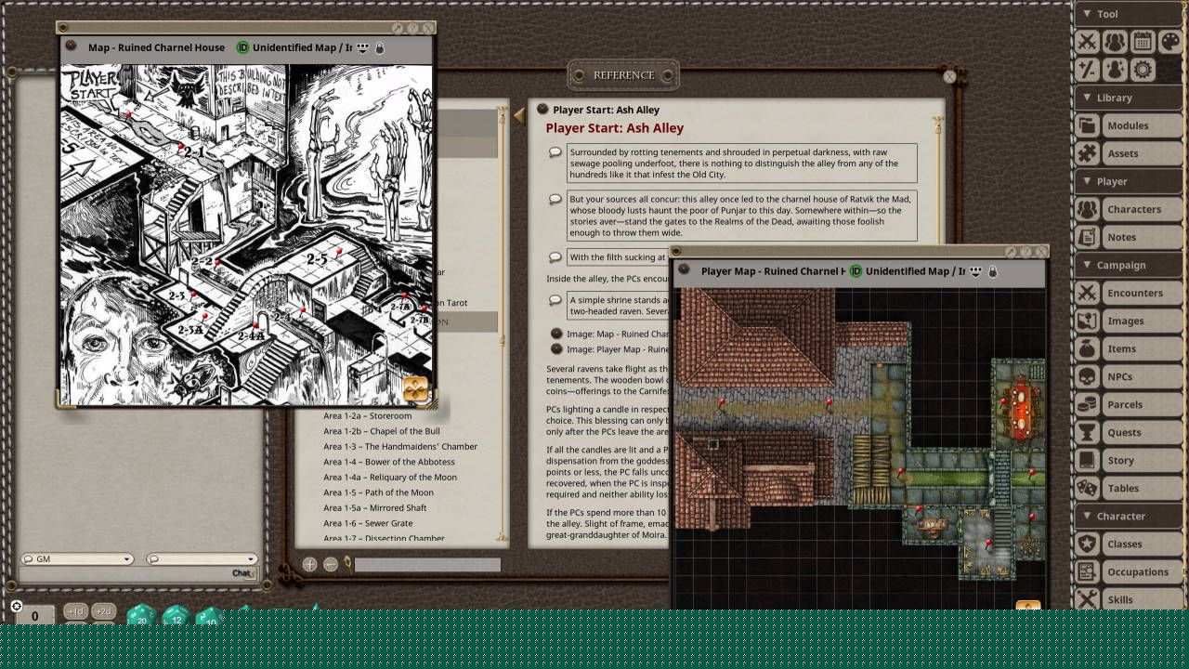Toggle ID status on Map - Ruined Charnel House
The width and height of the screenshot is (1189, 669).
coord(242,47)
